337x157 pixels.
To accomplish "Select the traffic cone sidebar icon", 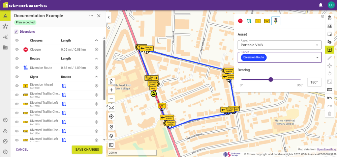I will pos(5,16).
